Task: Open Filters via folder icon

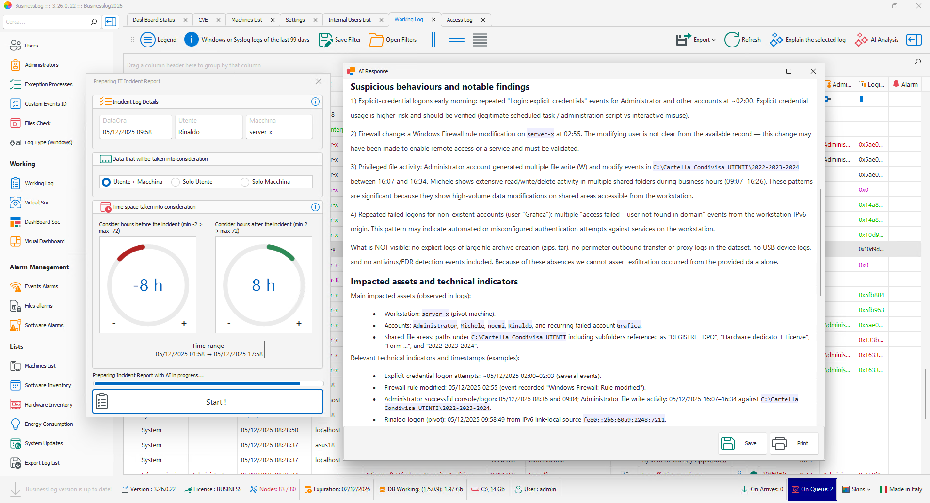Action: (376, 40)
